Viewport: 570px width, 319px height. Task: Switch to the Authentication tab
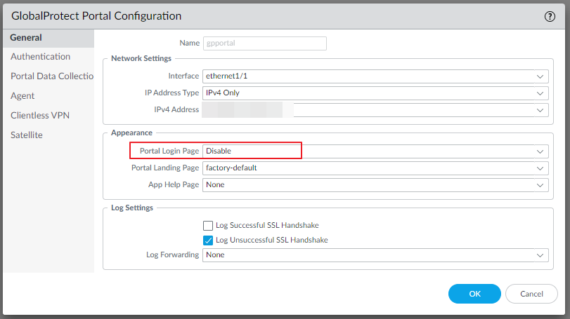tap(40, 57)
